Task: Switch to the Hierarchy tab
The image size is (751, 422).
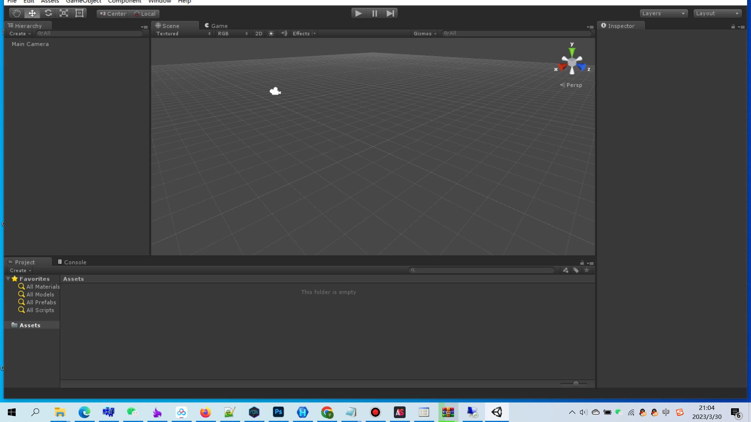Action: [28, 26]
